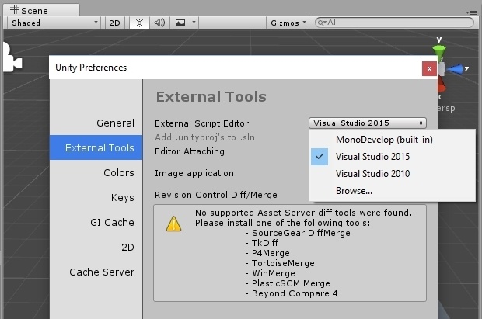Open Shaded draw mode dropdown
Image resolution: width=482 pixels, height=319 pixels.
[x=54, y=23]
